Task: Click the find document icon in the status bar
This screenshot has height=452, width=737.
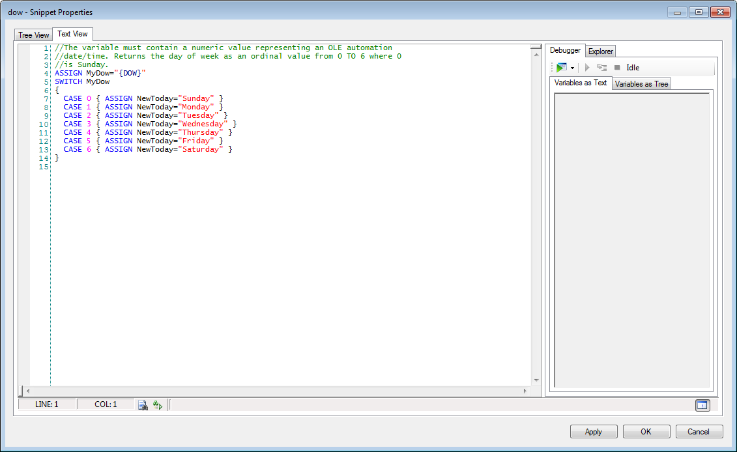Action: (143, 405)
